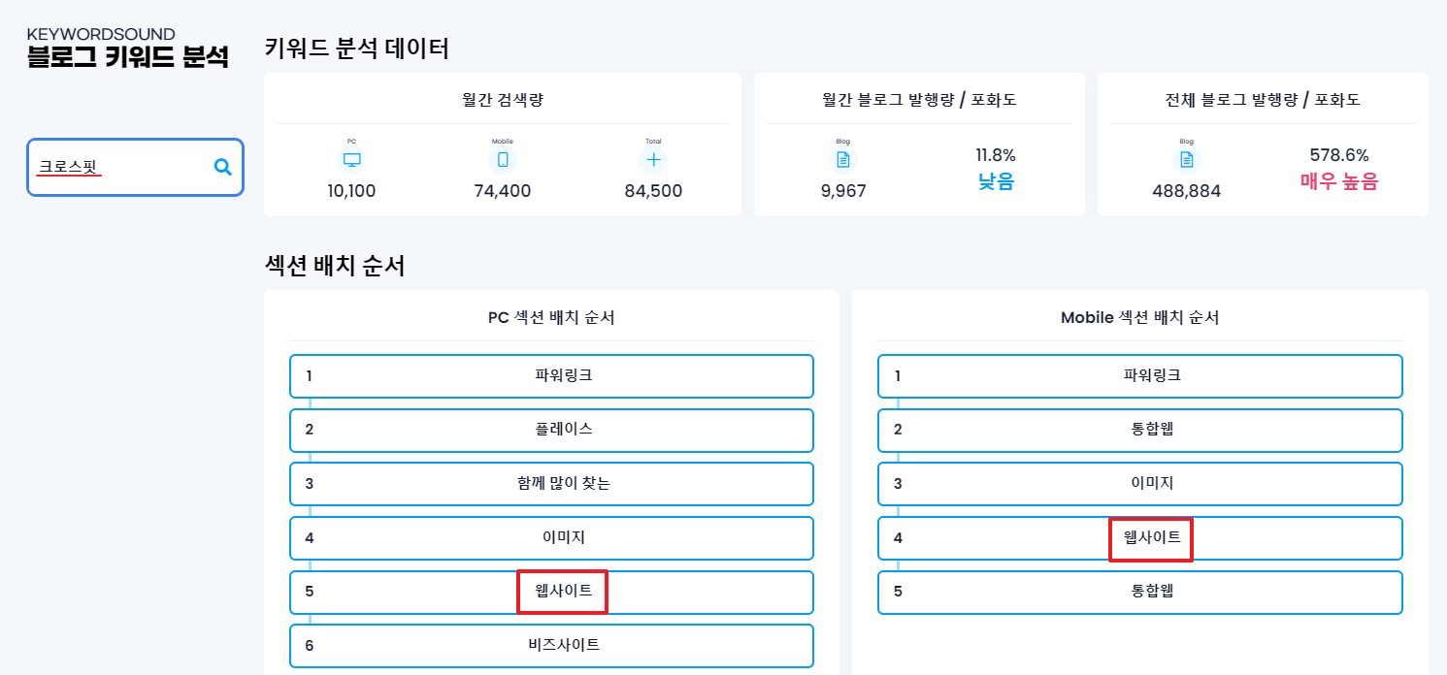The image size is (1447, 675).
Task: Select the highlighted 웹사이트 PC section item
Action: [561, 592]
